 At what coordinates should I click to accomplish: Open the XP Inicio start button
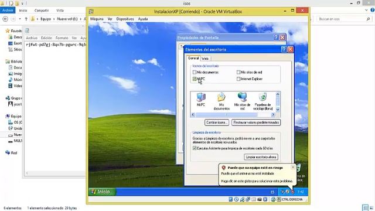[102, 192]
